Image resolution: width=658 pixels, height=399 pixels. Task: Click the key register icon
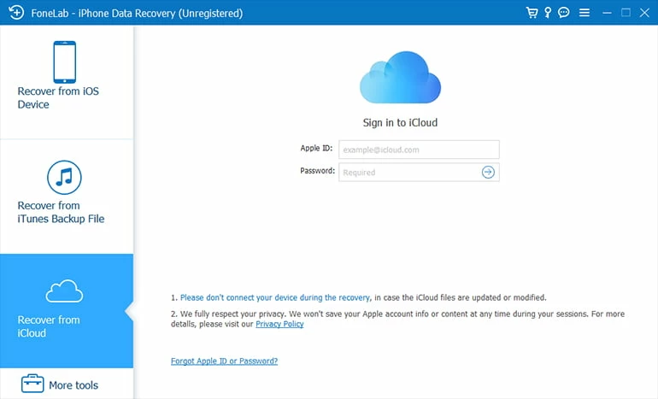(549, 13)
